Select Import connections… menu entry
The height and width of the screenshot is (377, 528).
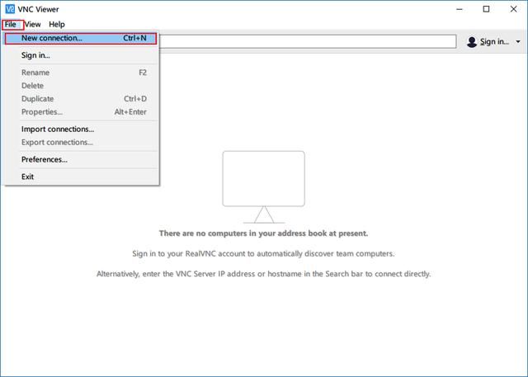pyautogui.click(x=81, y=130)
